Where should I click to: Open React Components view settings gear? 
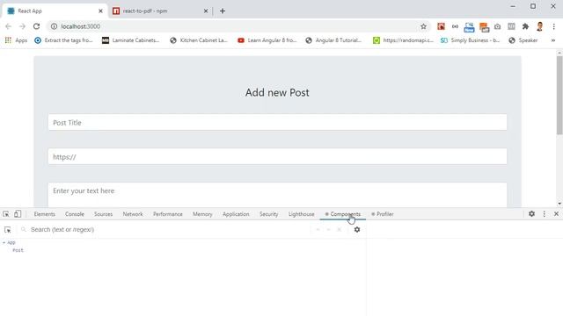357,230
